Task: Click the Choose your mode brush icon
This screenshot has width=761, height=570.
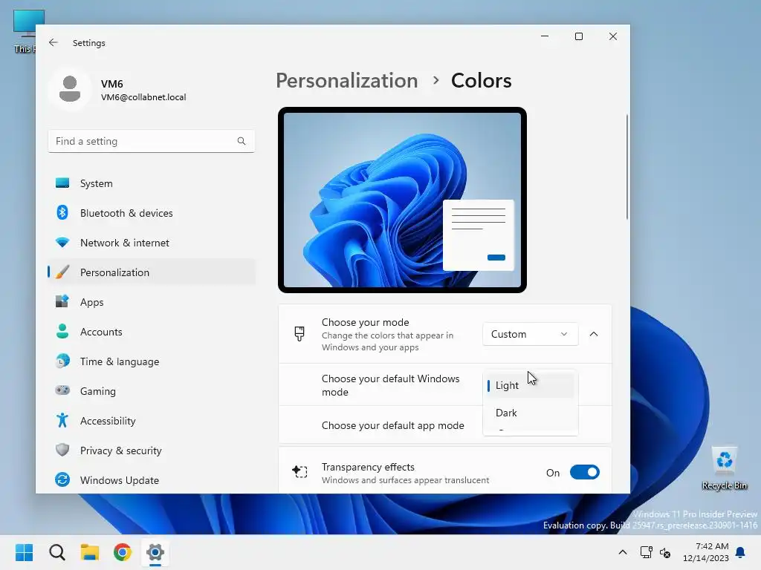Action: [x=299, y=334]
